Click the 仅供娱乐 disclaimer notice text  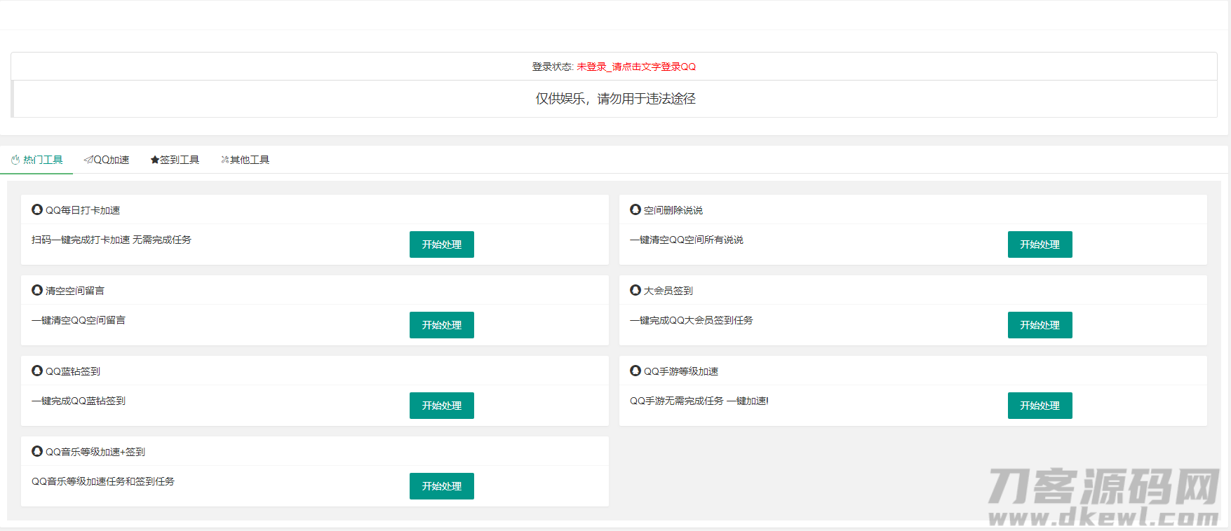615,99
